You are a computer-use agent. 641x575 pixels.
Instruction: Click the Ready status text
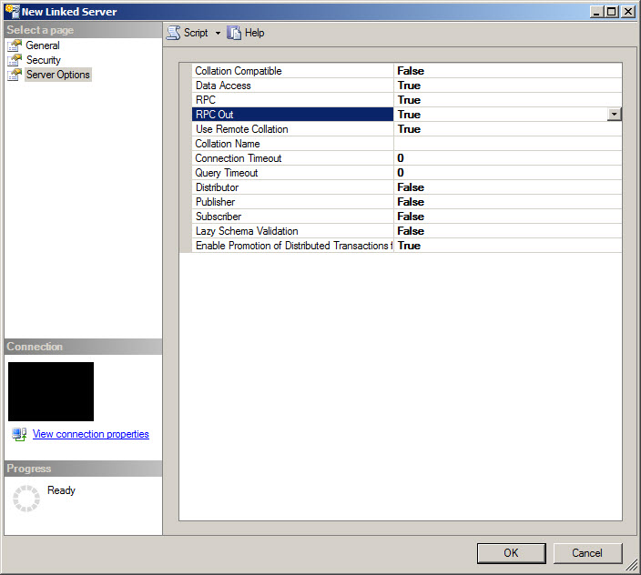click(x=61, y=490)
